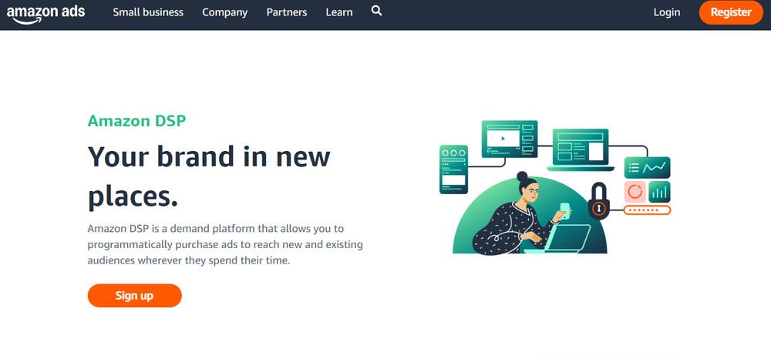
Task: Click the 'Your brand in new places.' headline
Action: (x=209, y=176)
